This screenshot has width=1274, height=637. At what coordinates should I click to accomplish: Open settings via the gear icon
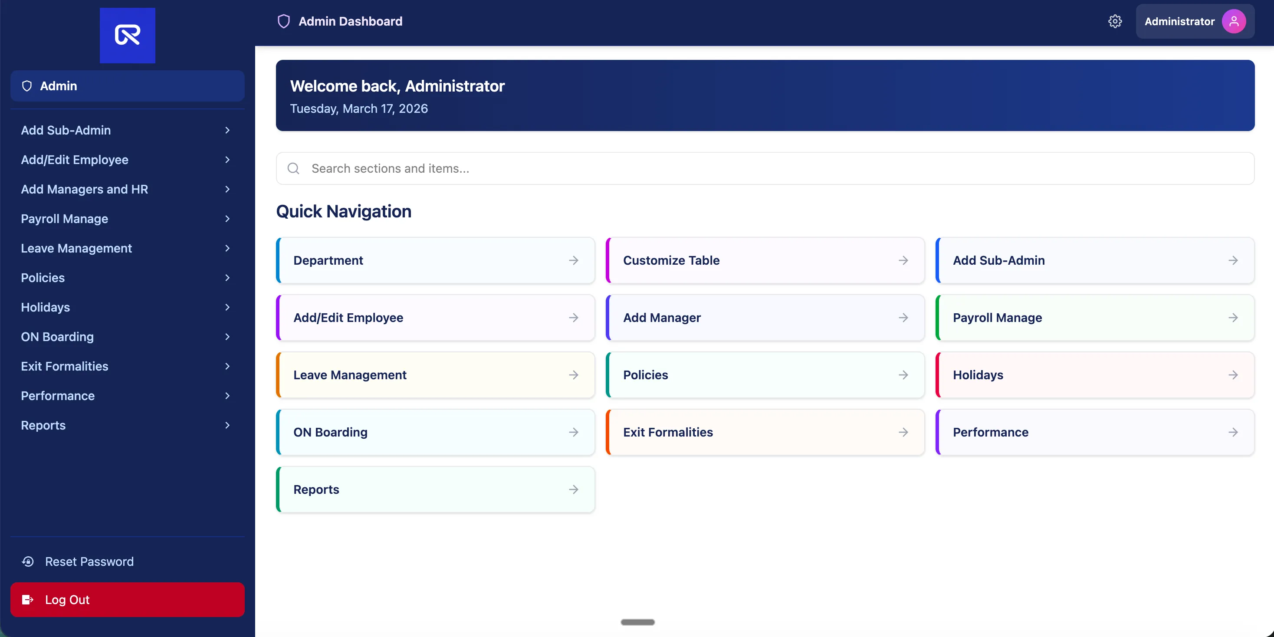[x=1115, y=21]
